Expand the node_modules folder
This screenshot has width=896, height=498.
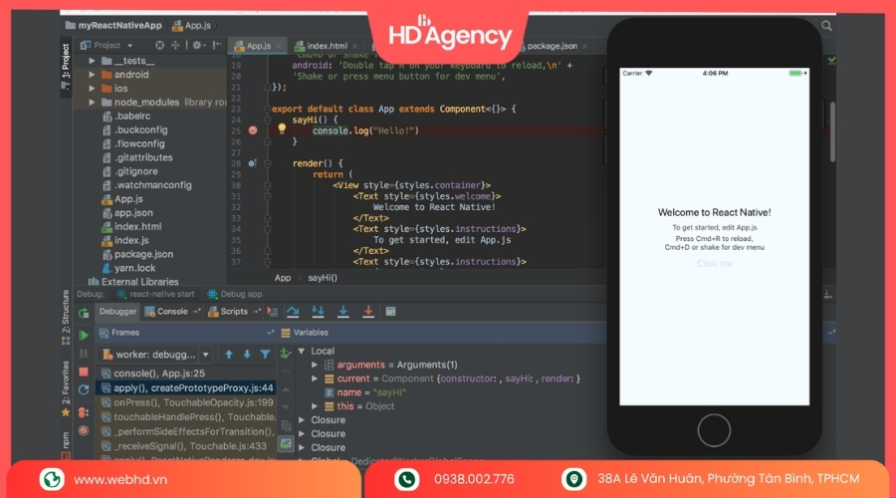tap(92, 103)
